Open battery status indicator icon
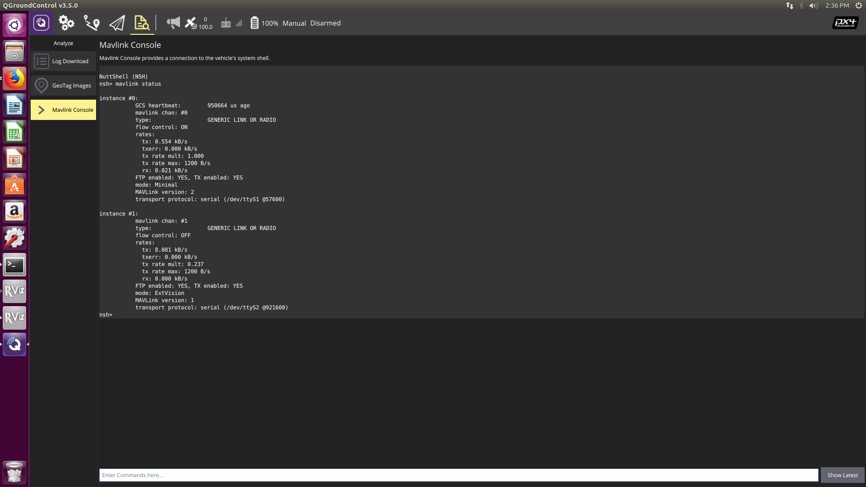 click(255, 23)
